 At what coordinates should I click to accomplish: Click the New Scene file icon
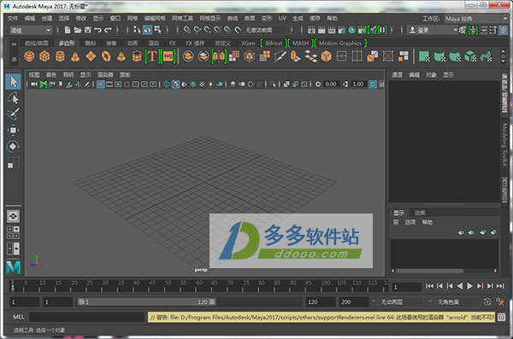point(67,30)
